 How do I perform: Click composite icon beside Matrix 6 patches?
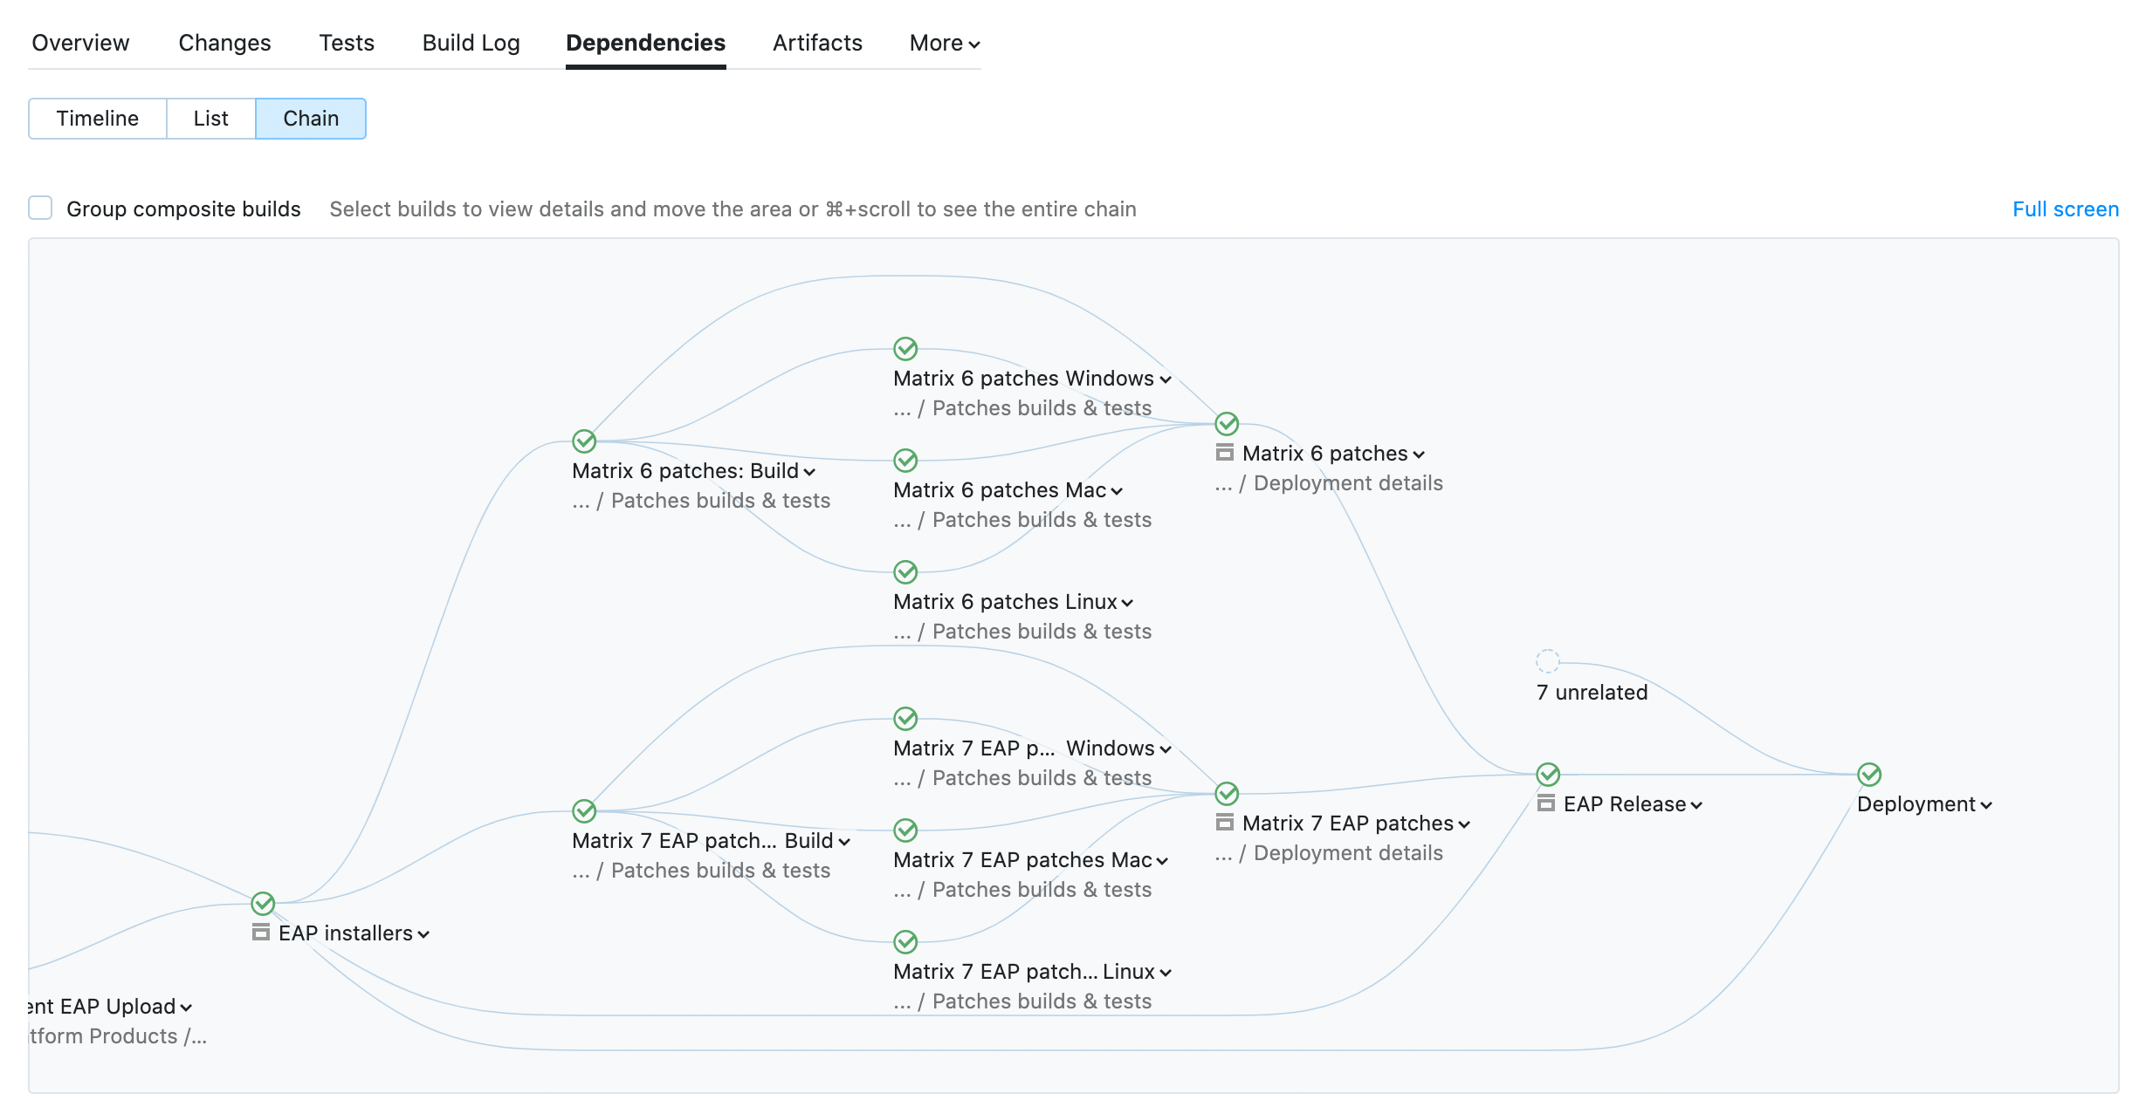pyautogui.click(x=1225, y=453)
